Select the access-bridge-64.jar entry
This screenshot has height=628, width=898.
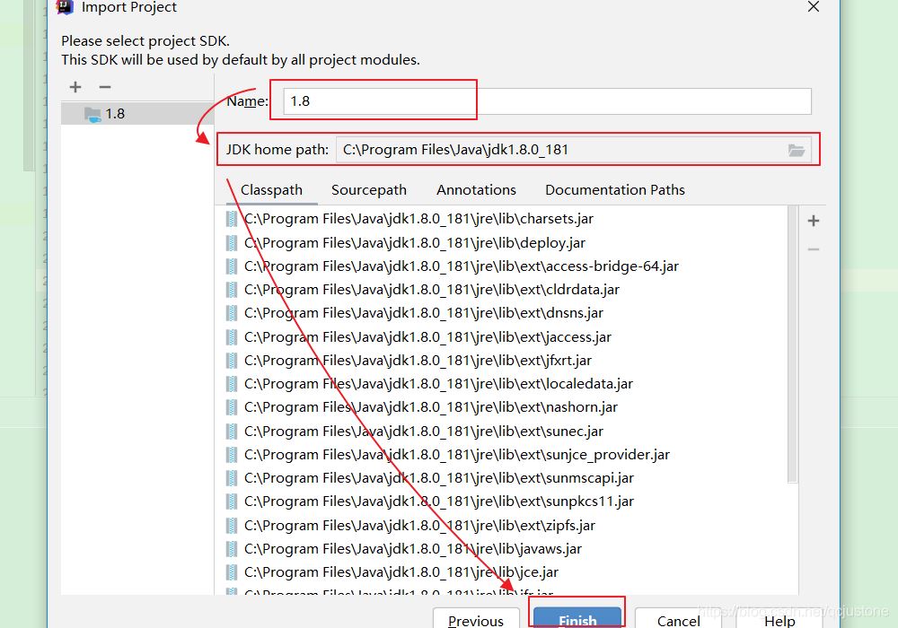[461, 266]
